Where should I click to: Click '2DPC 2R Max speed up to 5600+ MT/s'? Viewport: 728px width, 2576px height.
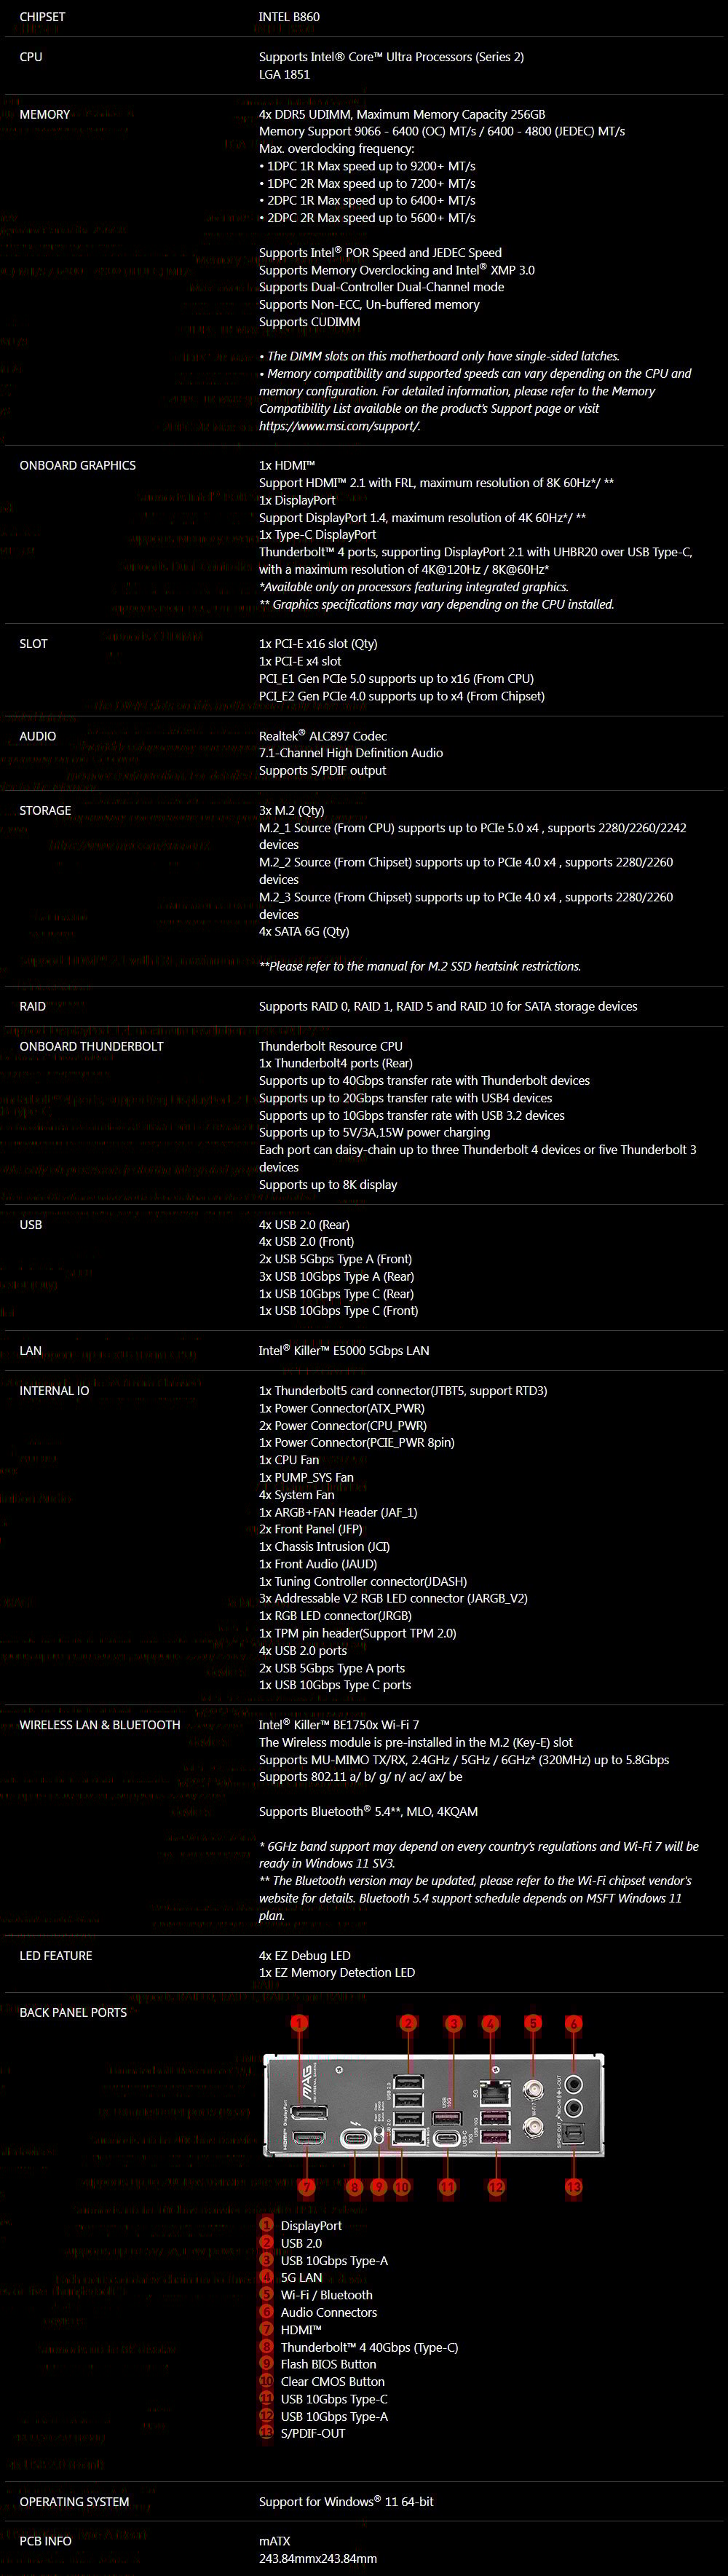(x=367, y=218)
